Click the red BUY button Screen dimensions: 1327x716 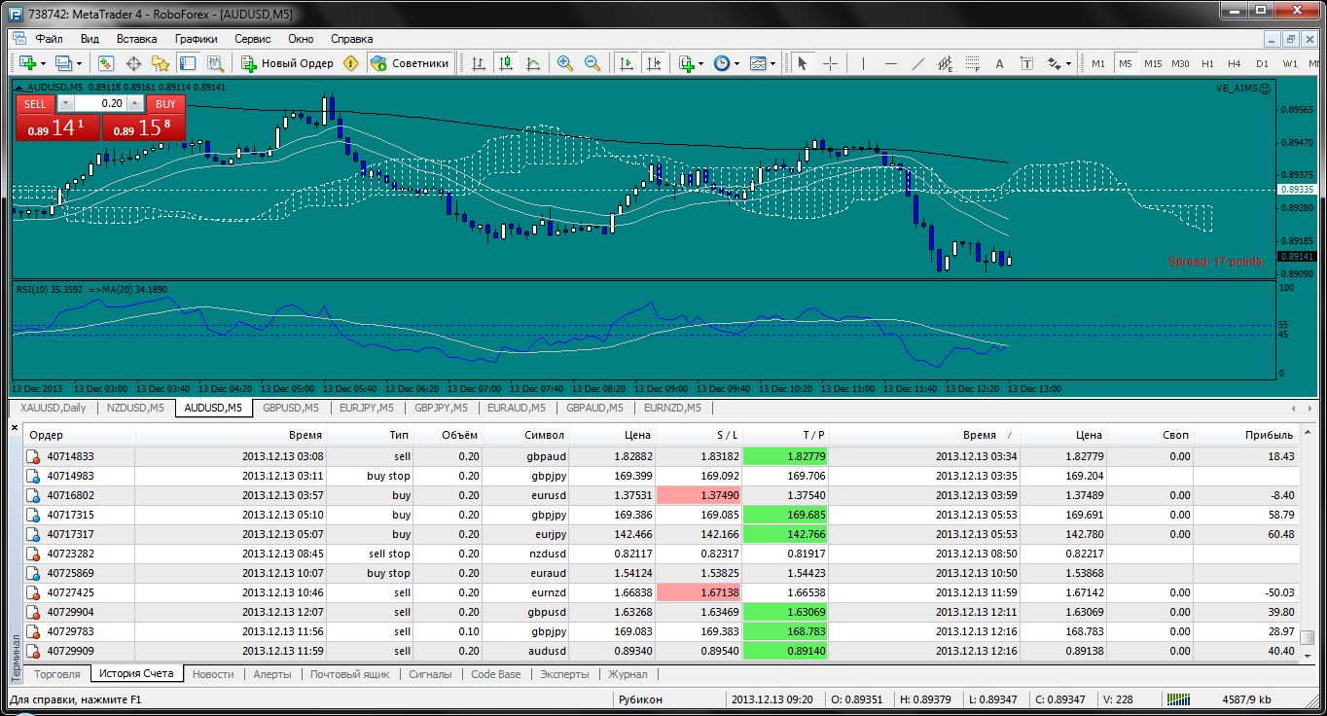165,104
